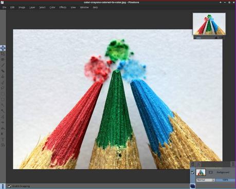Open the Select menu
Image resolution: width=236 pixels, height=189 pixels.
click(x=42, y=7)
